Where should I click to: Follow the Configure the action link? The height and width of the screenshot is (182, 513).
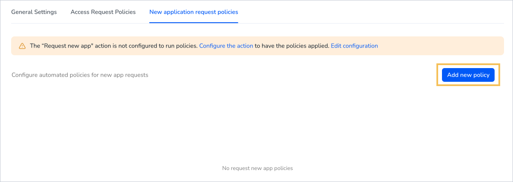pyautogui.click(x=226, y=46)
